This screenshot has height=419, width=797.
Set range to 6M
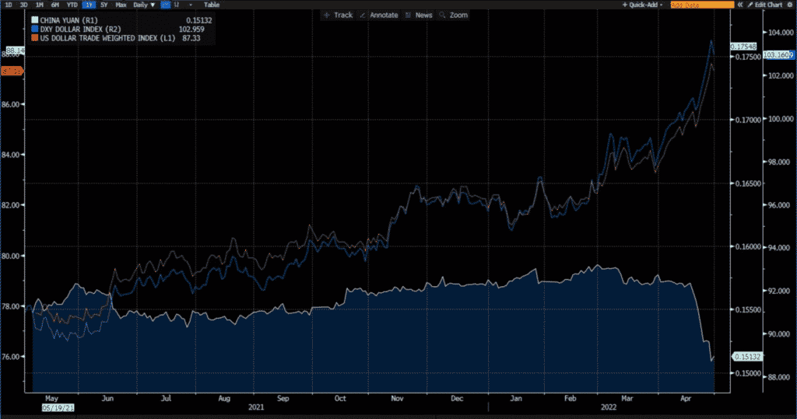point(55,5)
